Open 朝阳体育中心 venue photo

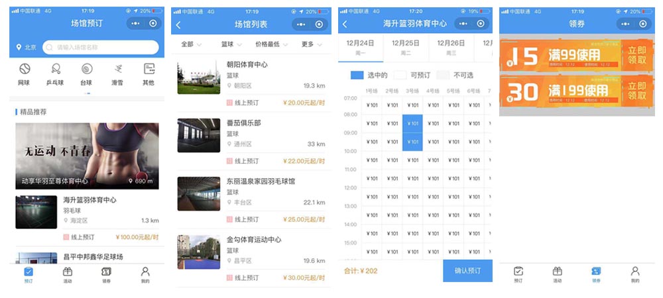click(199, 77)
